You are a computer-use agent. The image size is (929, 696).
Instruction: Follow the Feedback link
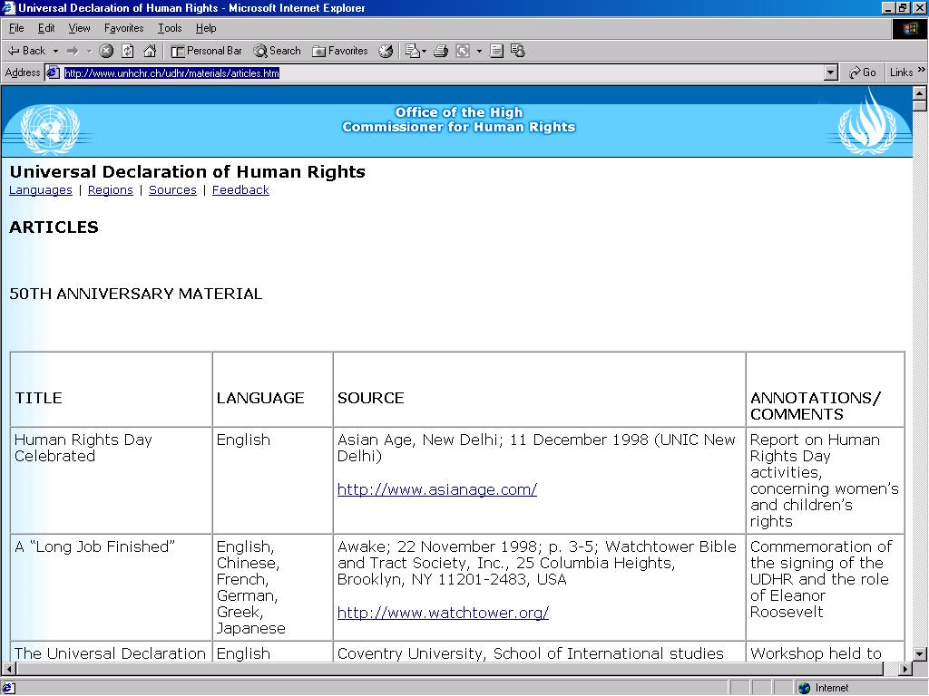tap(240, 190)
